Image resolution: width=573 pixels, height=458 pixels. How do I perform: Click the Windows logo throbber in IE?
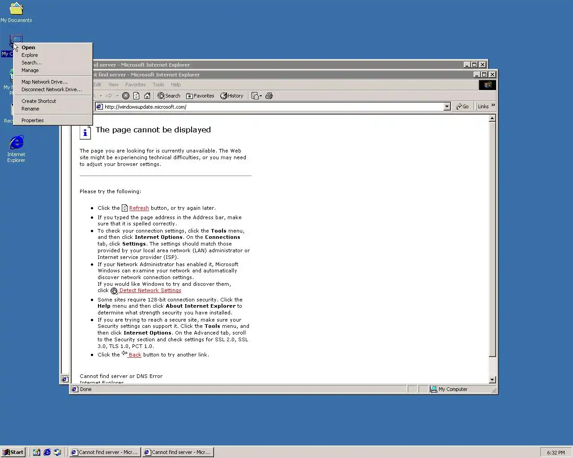487,85
